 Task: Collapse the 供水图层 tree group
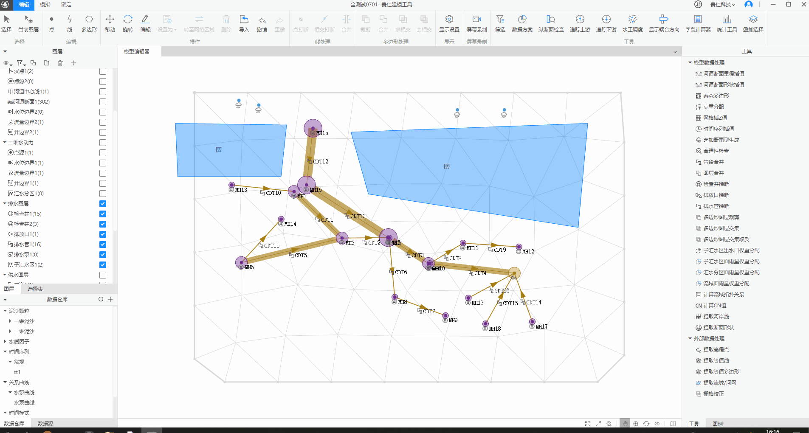point(5,275)
